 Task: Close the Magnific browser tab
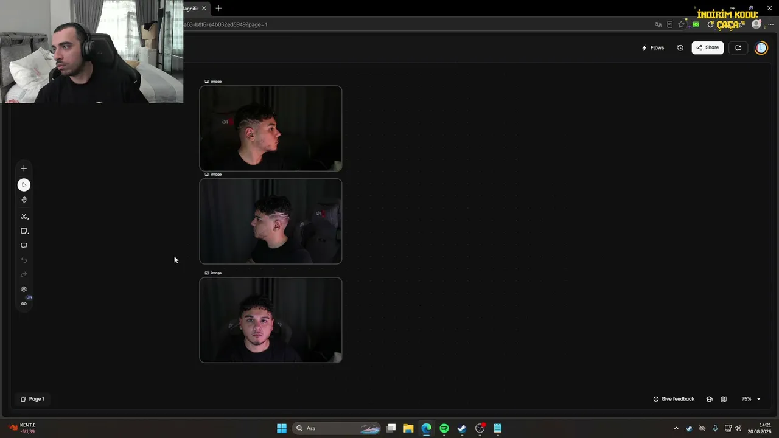tap(204, 9)
